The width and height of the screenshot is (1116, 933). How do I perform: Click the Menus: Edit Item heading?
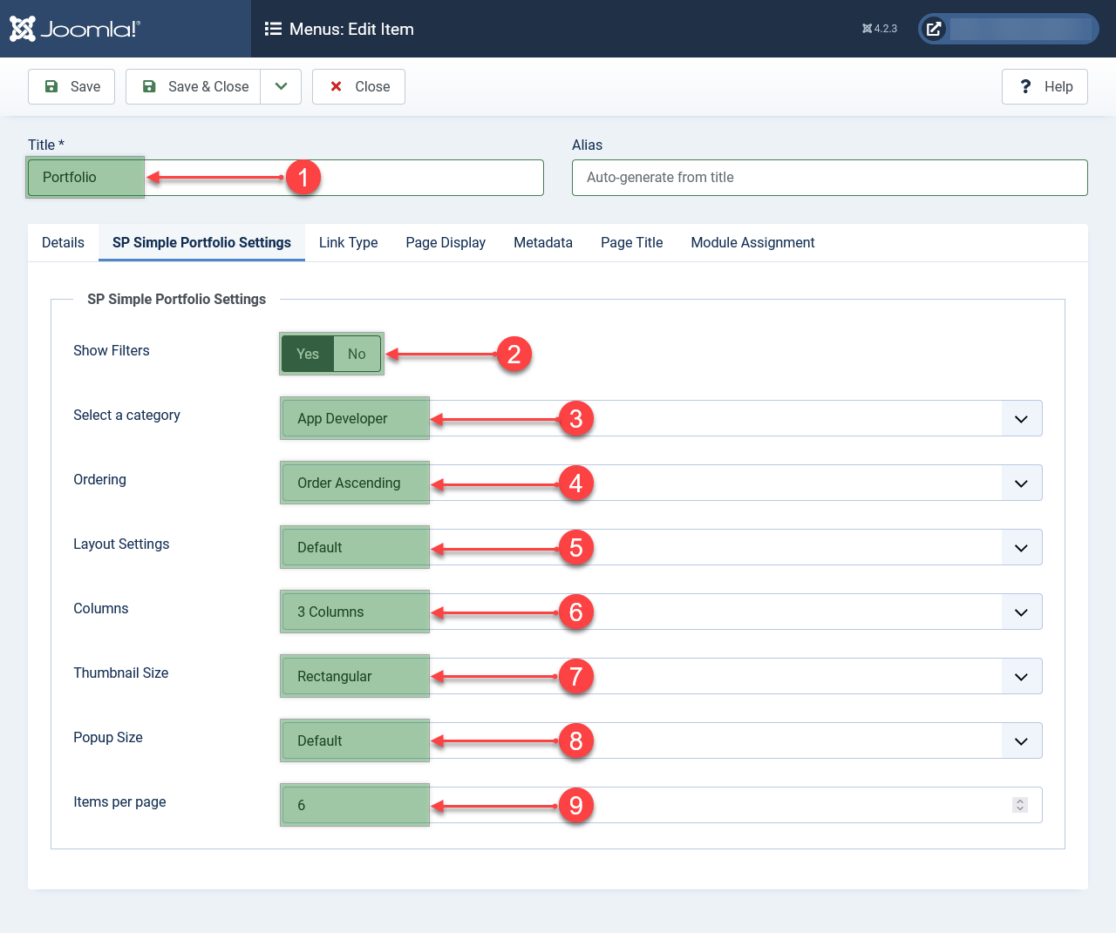tap(351, 29)
